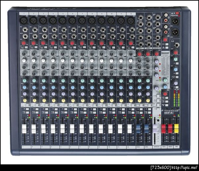Enable the channel 1 PFL button
Viewport: 199px width, 171px height.
[x=27, y=109]
